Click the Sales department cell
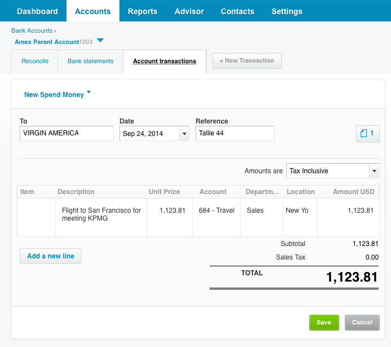 point(261,217)
